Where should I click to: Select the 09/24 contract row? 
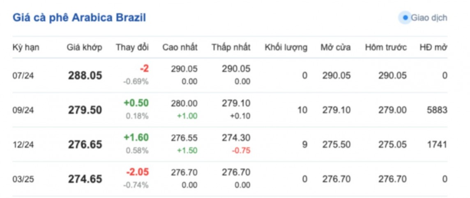point(23,110)
